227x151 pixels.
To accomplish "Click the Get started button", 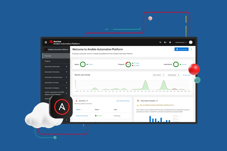I will coord(181,49).
